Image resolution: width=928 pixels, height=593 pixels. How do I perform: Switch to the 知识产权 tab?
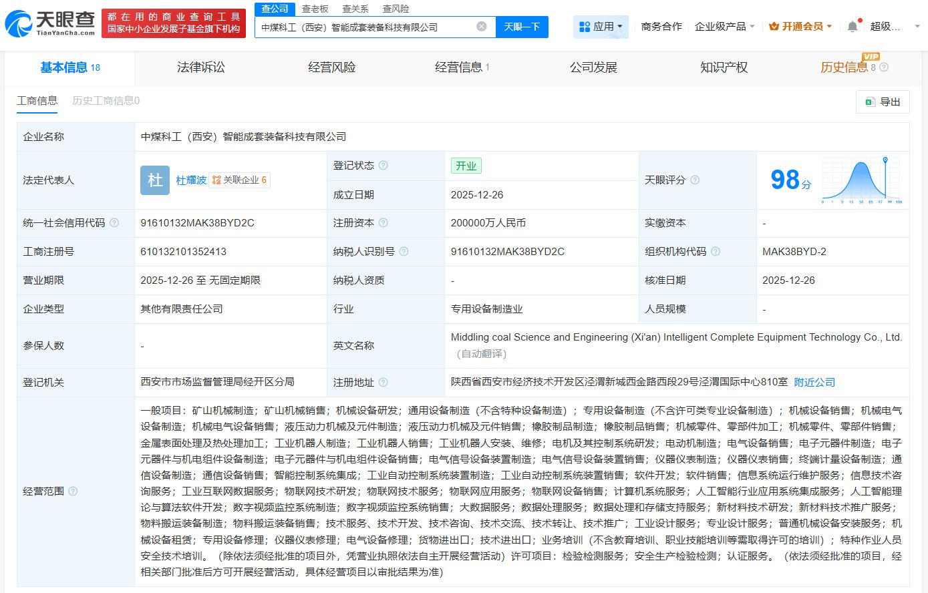724,67
